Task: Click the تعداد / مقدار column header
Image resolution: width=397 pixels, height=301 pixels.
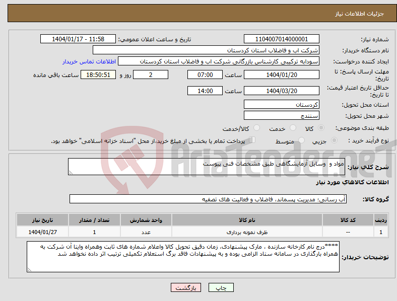Action: [94, 220]
